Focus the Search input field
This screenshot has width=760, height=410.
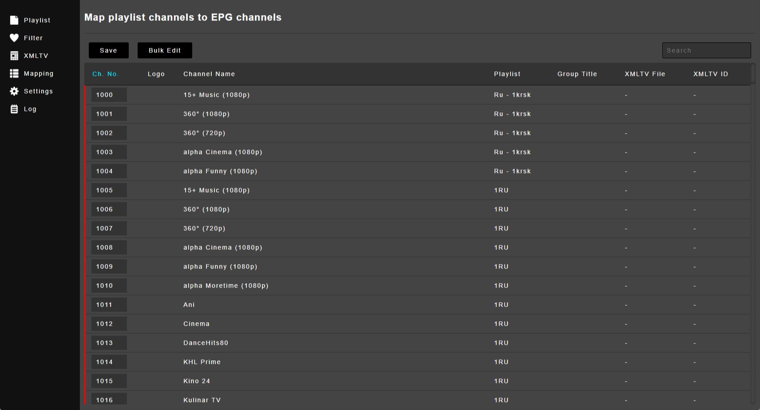pyautogui.click(x=706, y=51)
